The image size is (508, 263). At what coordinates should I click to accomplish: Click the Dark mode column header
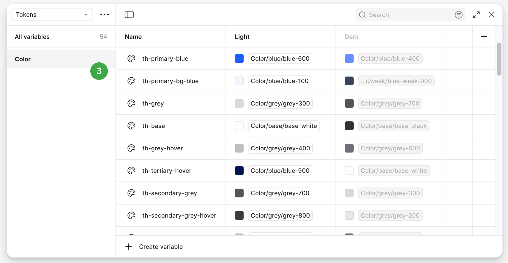coord(351,37)
